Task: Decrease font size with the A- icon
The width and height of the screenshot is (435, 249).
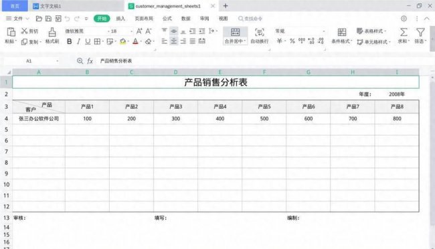Action: (x=149, y=31)
